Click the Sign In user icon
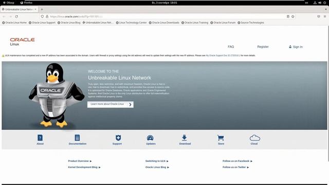This screenshot has height=185, width=329. click(290, 47)
